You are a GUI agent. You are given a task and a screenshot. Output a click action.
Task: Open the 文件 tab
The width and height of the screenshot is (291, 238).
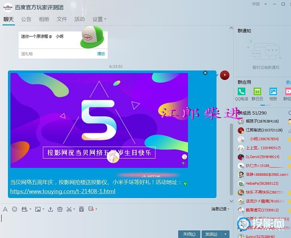tap(61, 19)
